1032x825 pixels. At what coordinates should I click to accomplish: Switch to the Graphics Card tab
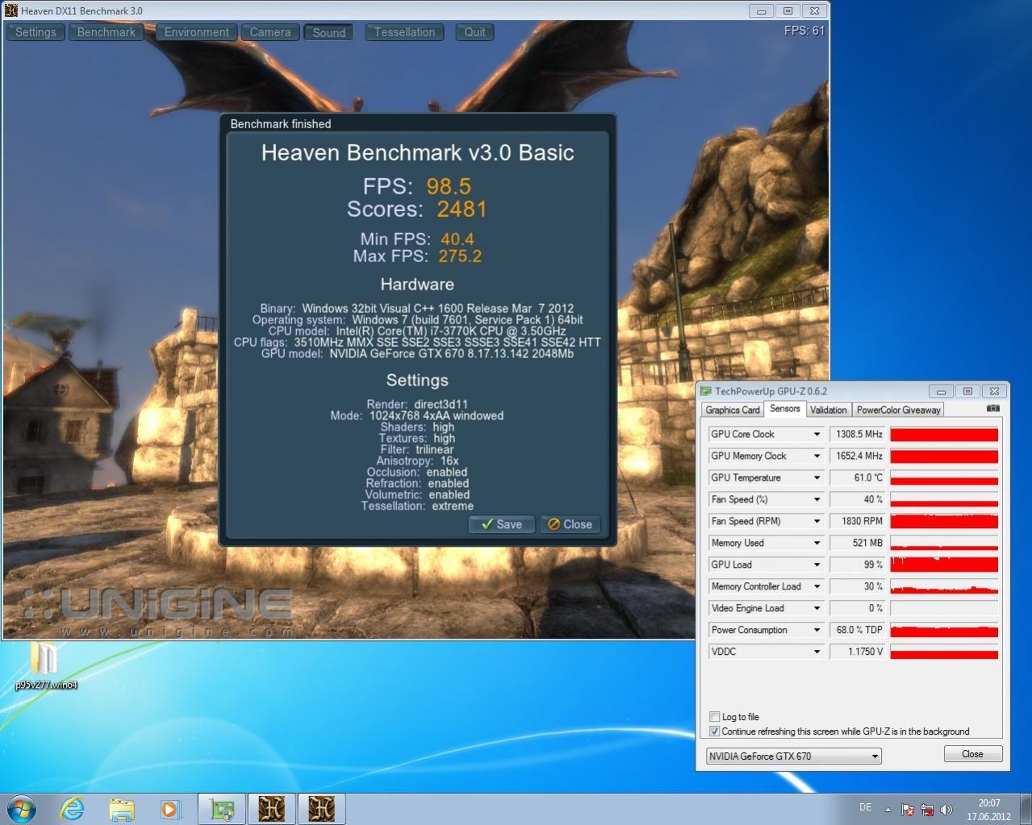(733, 410)
